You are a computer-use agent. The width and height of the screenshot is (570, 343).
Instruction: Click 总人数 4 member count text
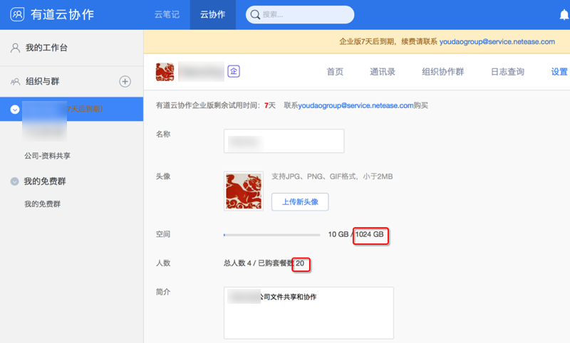click(237, 263)
